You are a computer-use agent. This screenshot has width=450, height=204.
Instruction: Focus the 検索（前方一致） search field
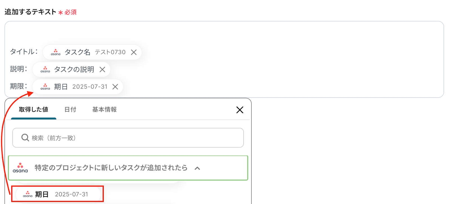(x=135, y=138)
